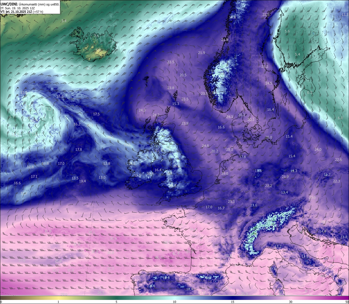Click the 25.2 value on the map
This screenshot has height=304, width=349.
pyautogui.click(x=230, y=149)
